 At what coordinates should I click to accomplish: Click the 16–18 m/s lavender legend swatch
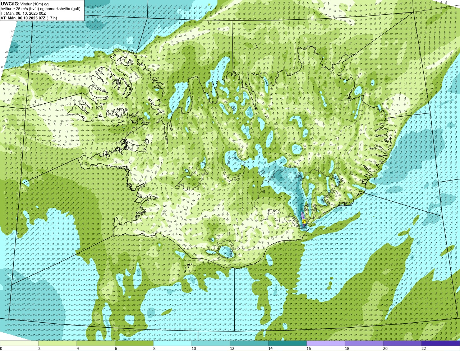[326, 343]
